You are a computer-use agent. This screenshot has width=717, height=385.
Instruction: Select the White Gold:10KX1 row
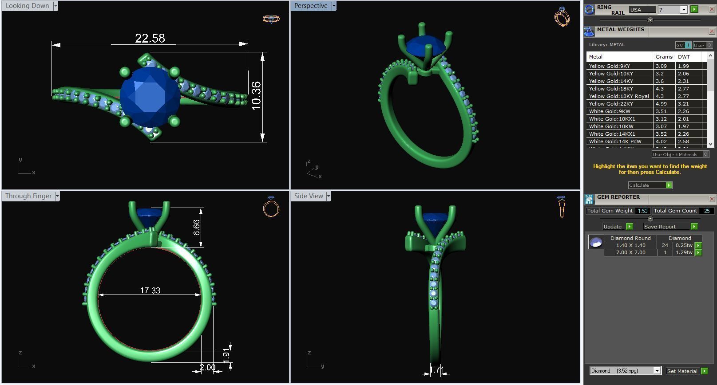pos(646,118)
